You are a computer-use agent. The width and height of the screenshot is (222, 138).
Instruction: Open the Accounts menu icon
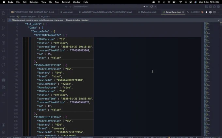pyautogui.click(x=3, y=125)
